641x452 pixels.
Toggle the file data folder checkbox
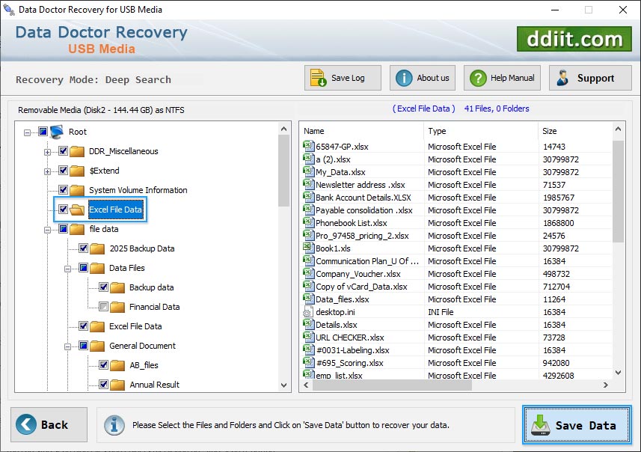point(63,228)
